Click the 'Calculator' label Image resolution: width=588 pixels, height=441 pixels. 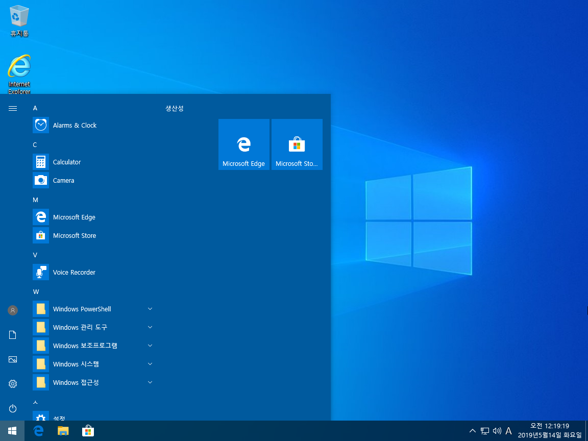pyautogui.click(x=67, y=162)
